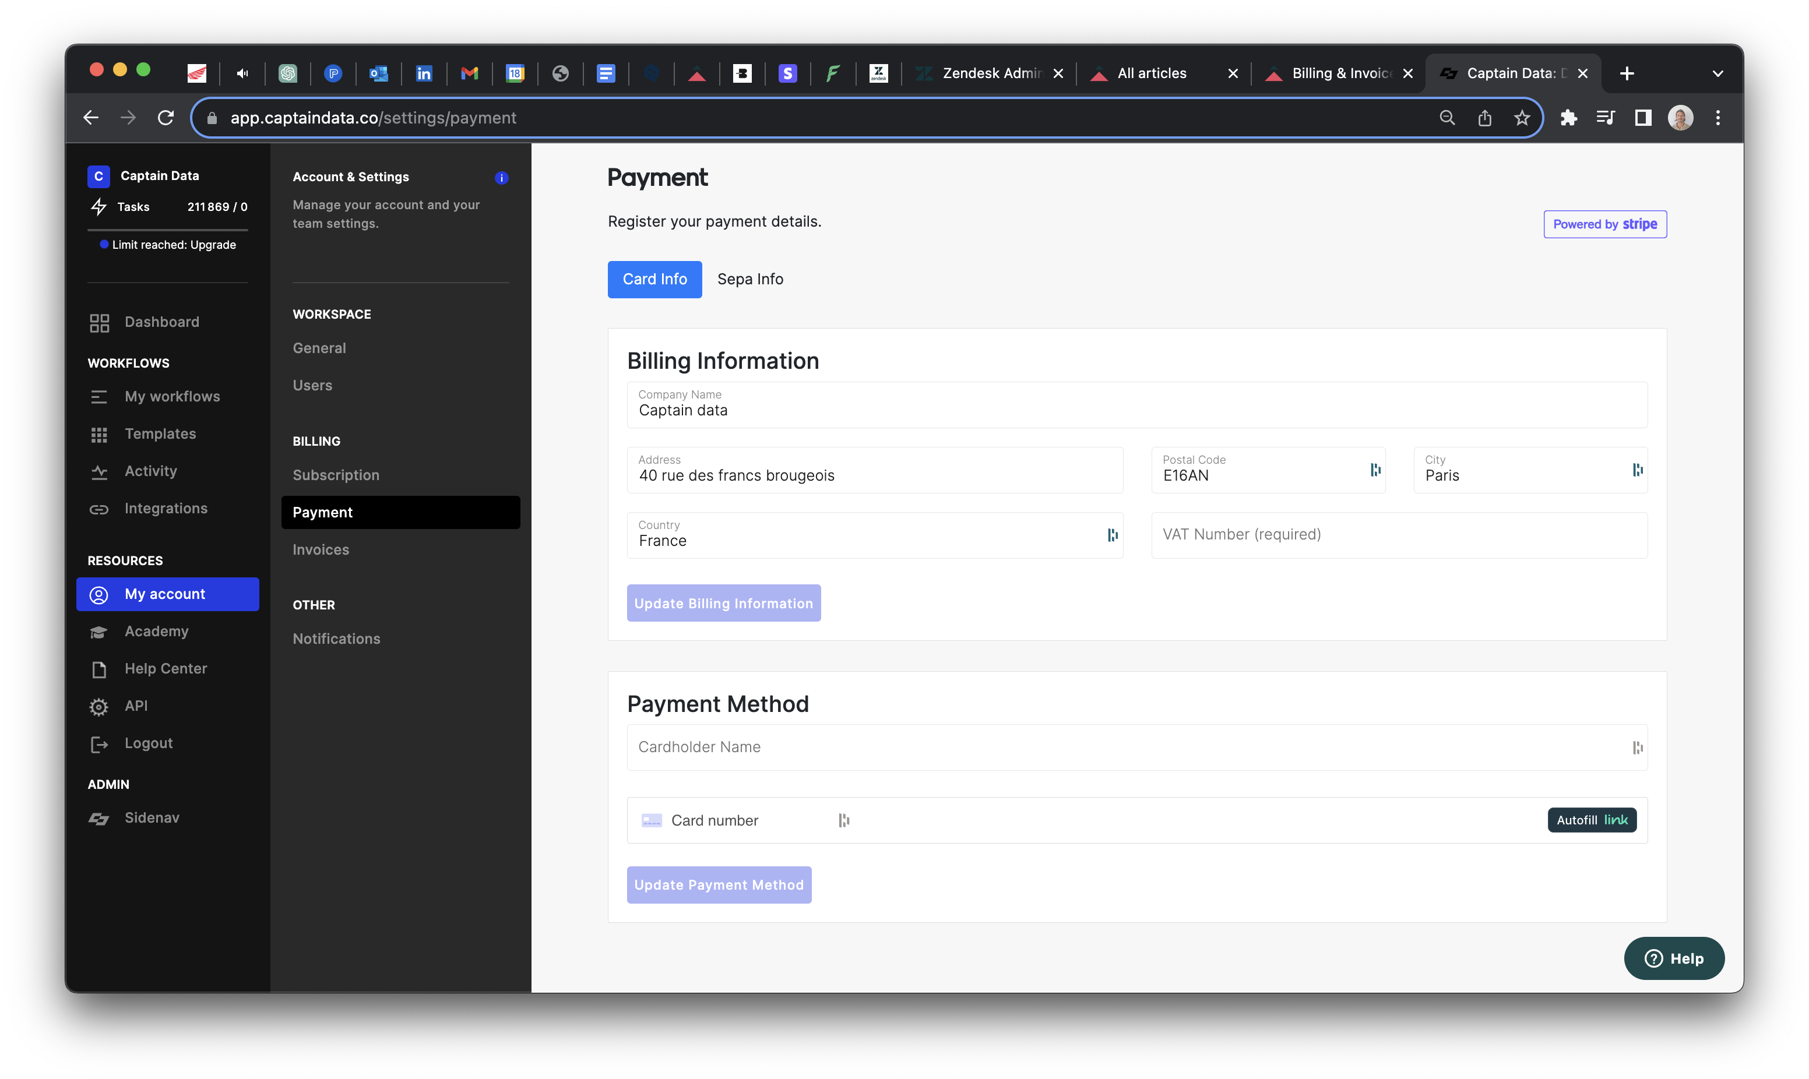Click the password manager icon in Cardholder Name field
Screen dimensions: 1809x1079
coord(1638,747)
